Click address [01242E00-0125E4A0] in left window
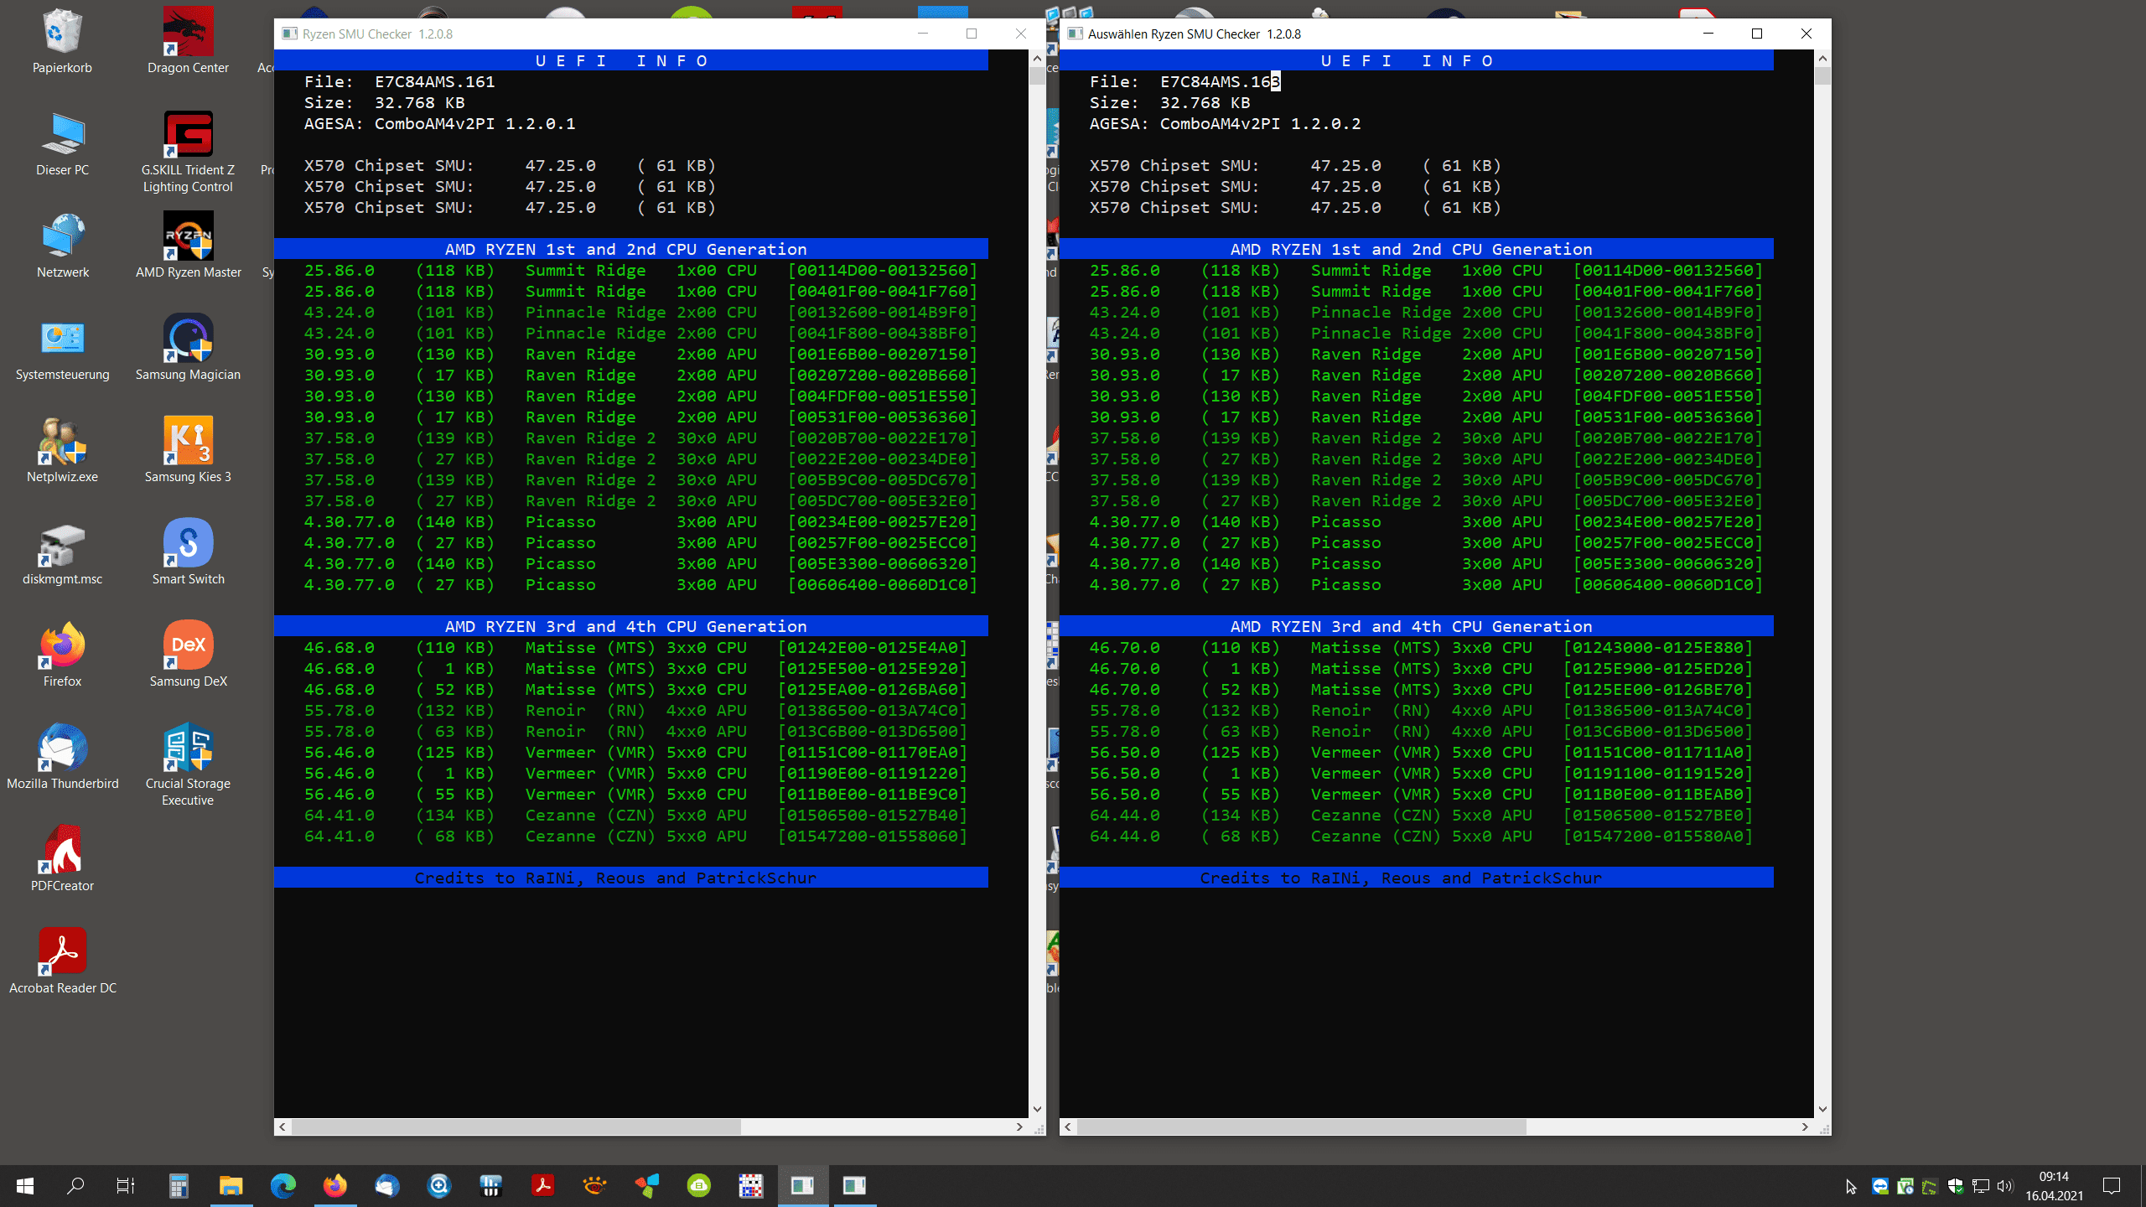The height and width of the screenshot is (1207, 2146). coord(873,647)
